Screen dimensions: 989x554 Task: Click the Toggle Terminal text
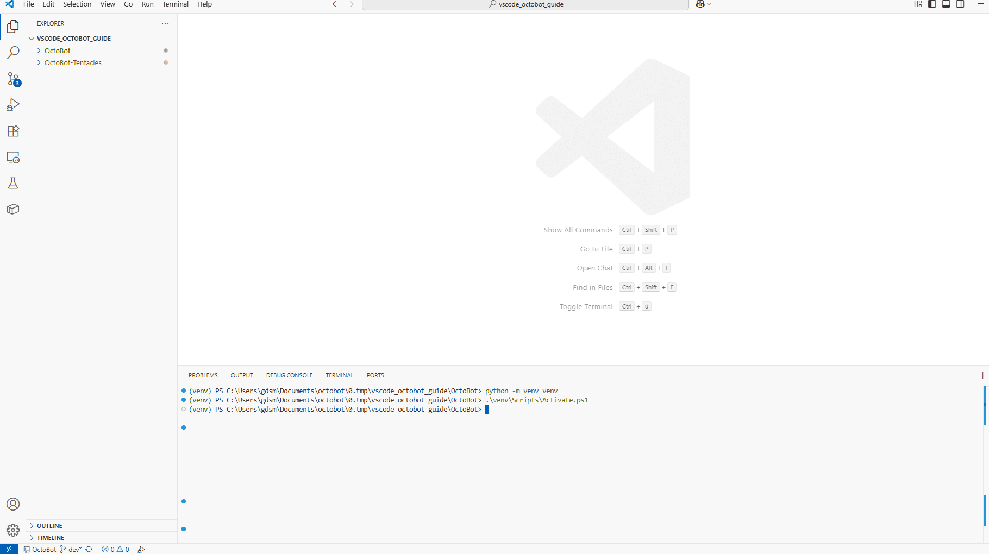[x=586, y=307]
